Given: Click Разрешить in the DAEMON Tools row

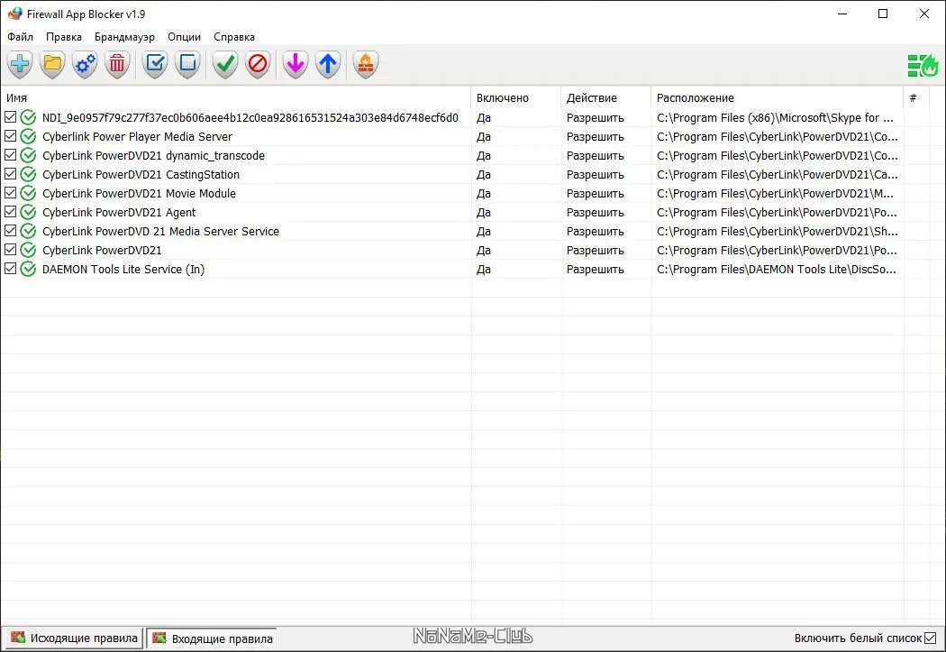Looking at the screenshot, I should 595,270.
